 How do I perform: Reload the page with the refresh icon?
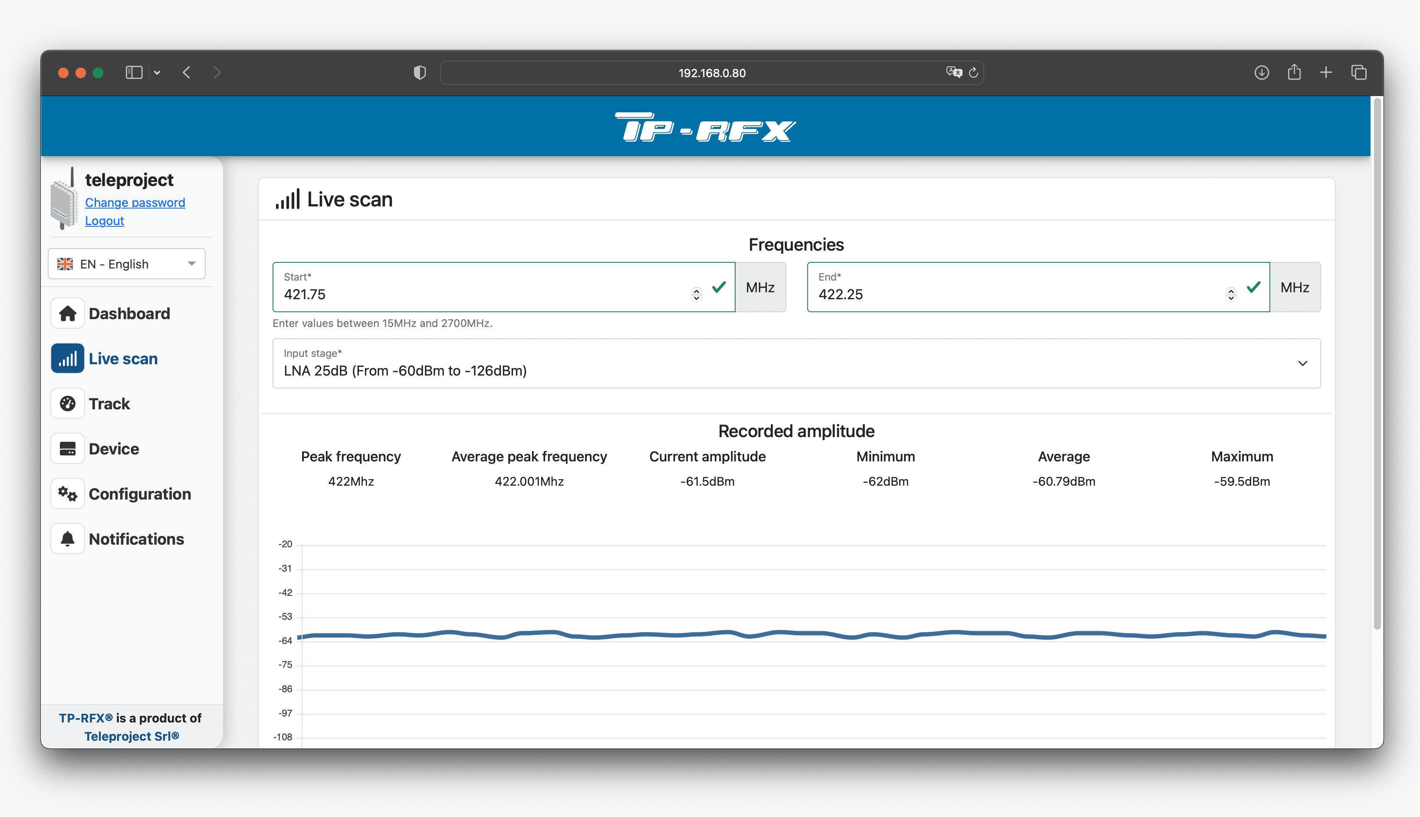[973, 72]
